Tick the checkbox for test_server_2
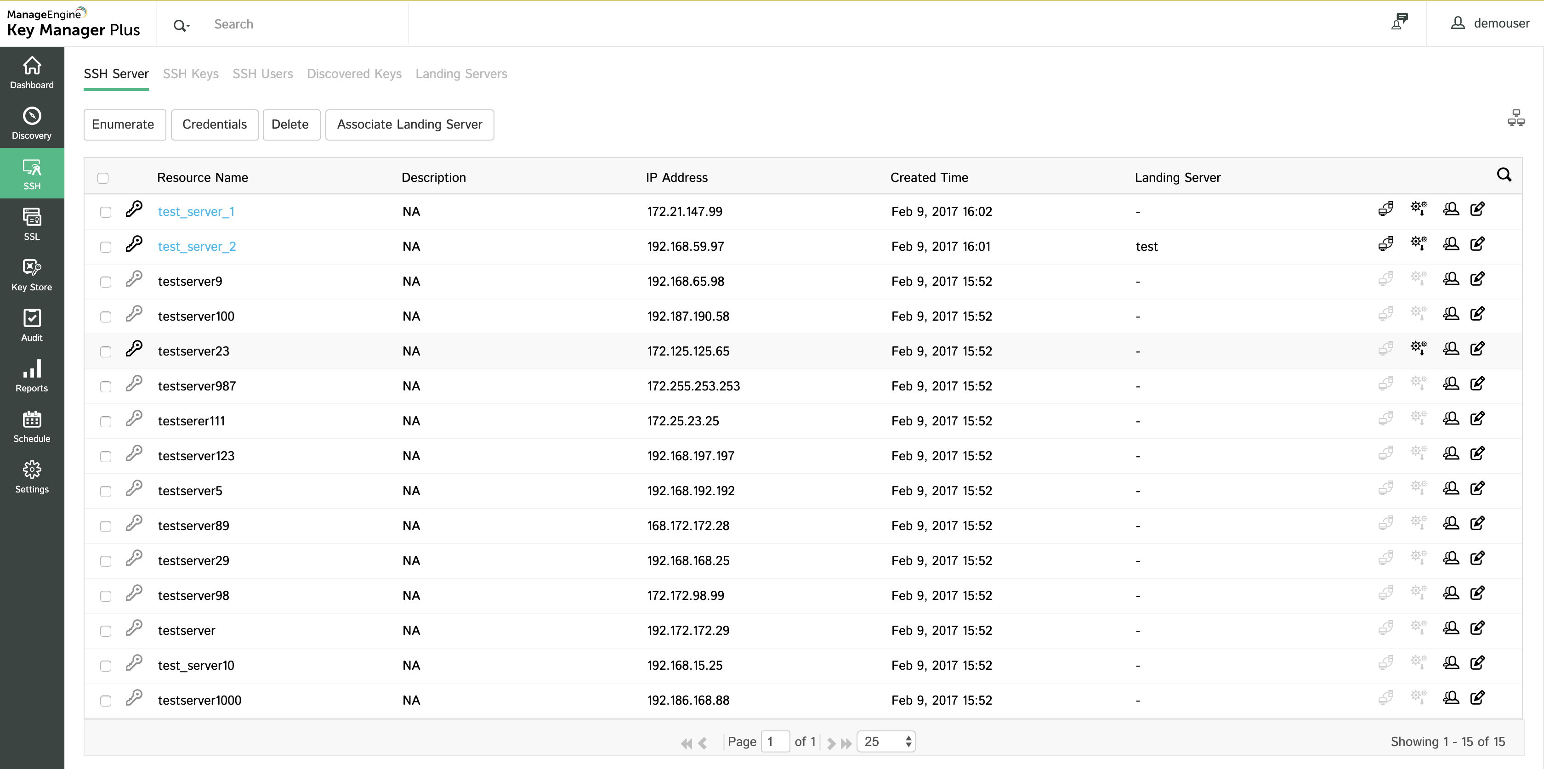Viewport: 1544px width, 769px height. pyautogui.click(x=106, y=247)
